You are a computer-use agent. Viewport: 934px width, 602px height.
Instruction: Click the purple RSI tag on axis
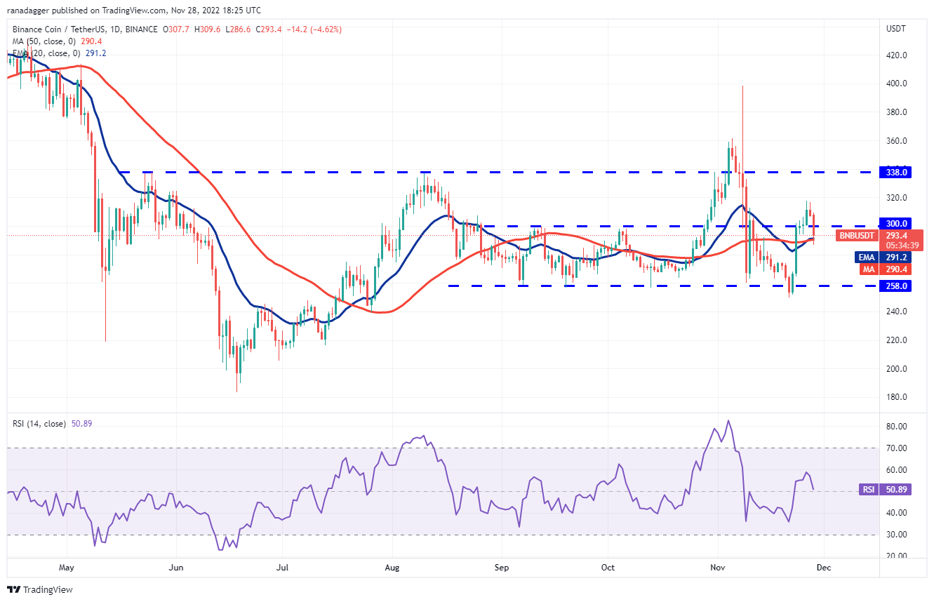pyautogui.click(x=868, y=489)
